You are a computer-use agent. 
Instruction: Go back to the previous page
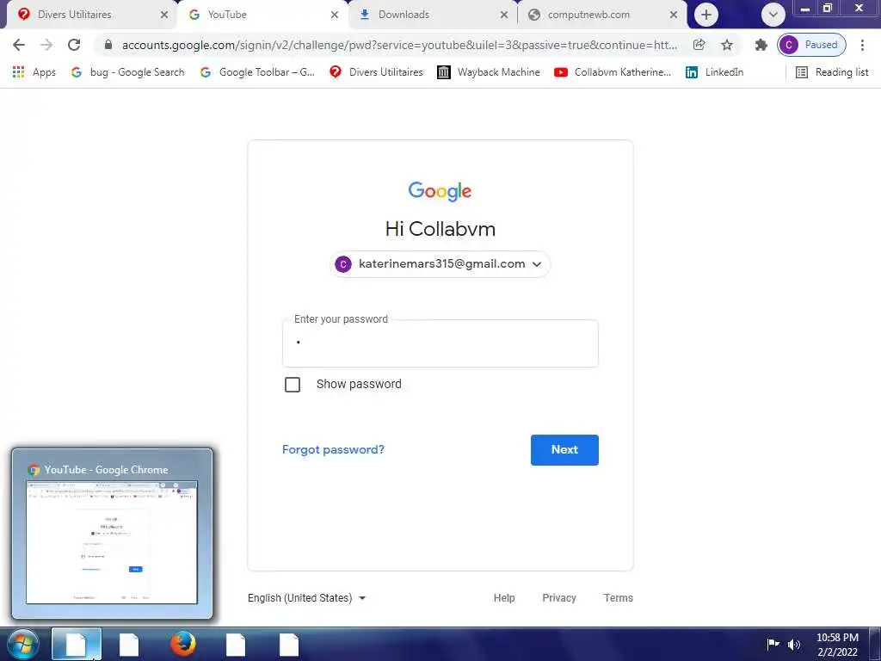click(x=19, y=45)
